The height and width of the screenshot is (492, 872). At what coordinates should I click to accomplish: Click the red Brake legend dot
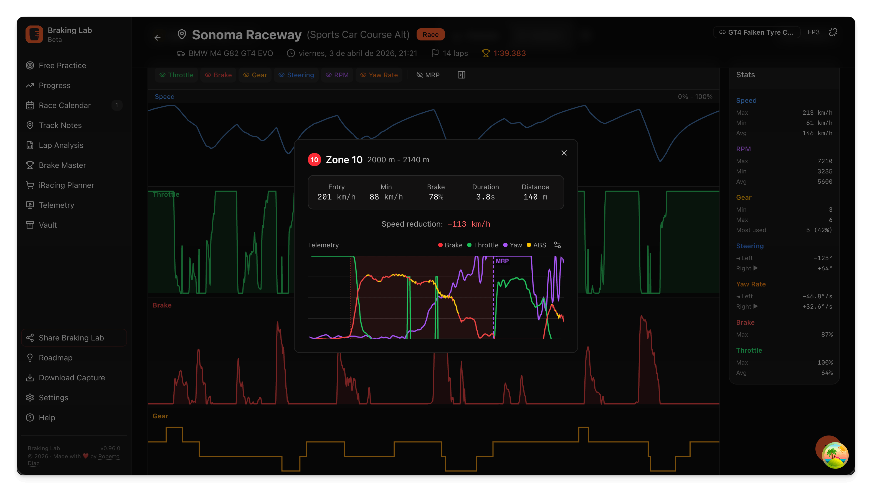click(440, 245)
